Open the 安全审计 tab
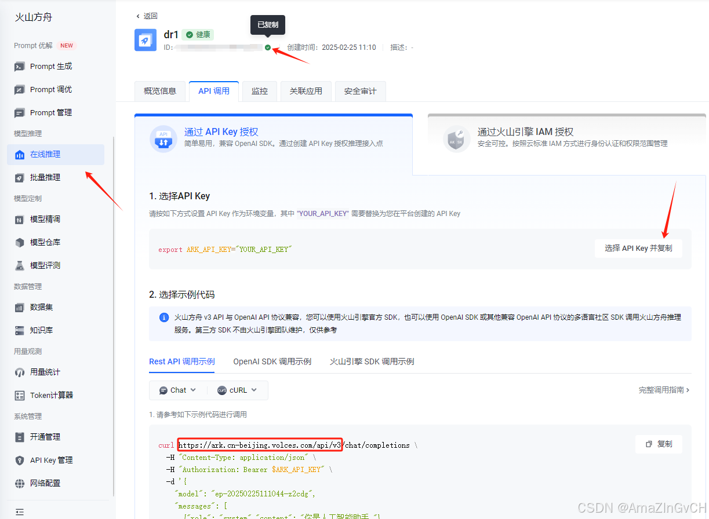 click(x=360, y=92)
